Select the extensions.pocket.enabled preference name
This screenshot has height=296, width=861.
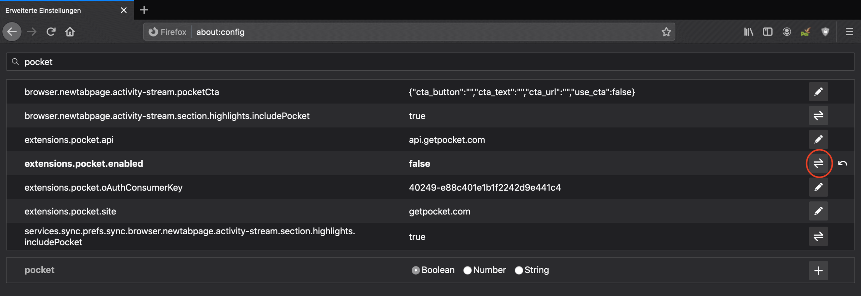pos(84,164)
